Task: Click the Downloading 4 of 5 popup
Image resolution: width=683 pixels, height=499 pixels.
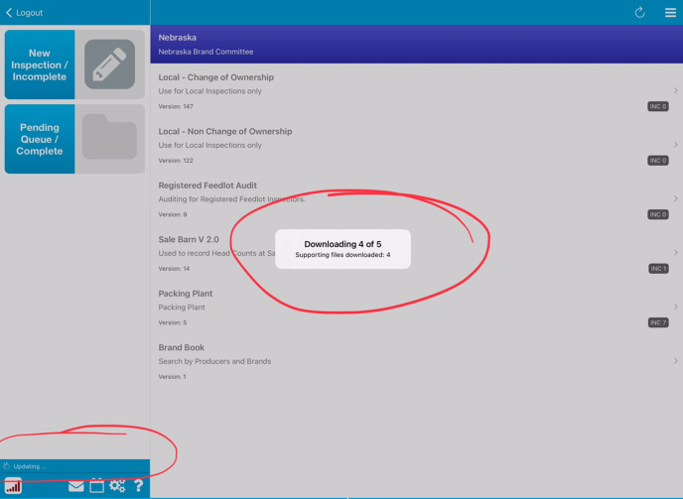Action: tap(342, 249)
